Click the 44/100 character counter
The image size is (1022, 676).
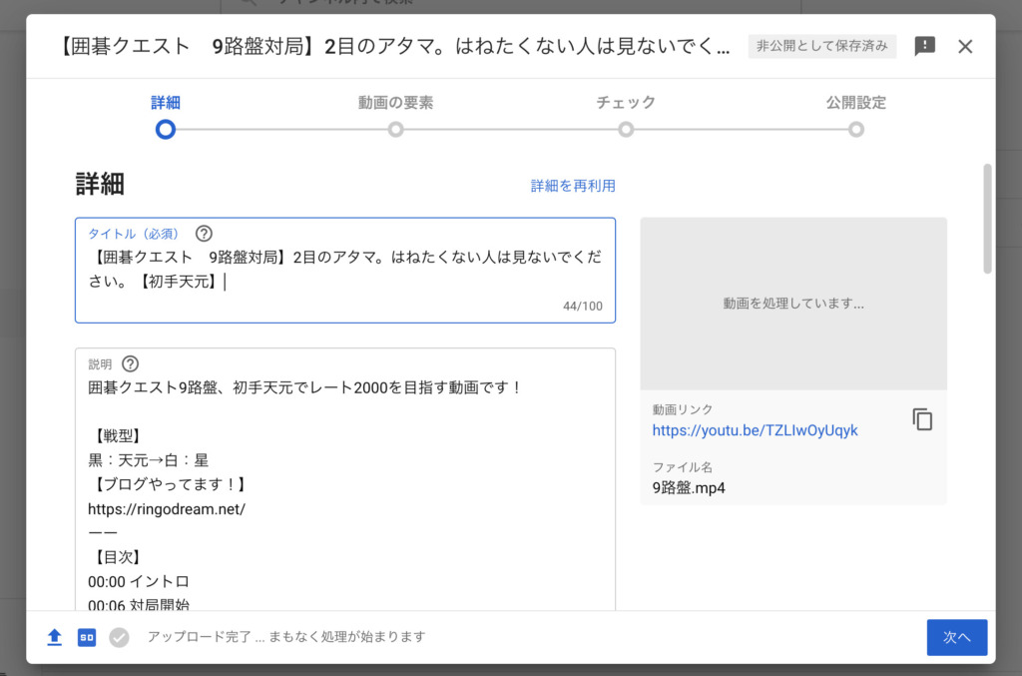[583, 306]
